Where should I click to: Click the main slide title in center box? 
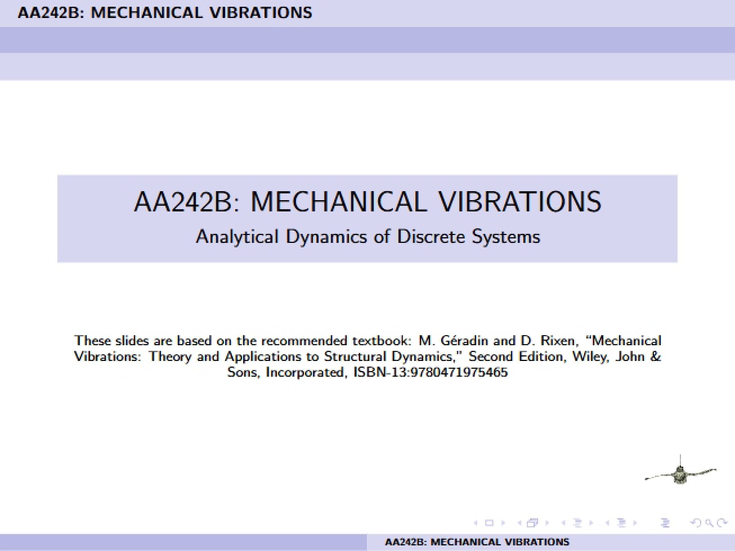pyautogui.click(x=367, y=201)
